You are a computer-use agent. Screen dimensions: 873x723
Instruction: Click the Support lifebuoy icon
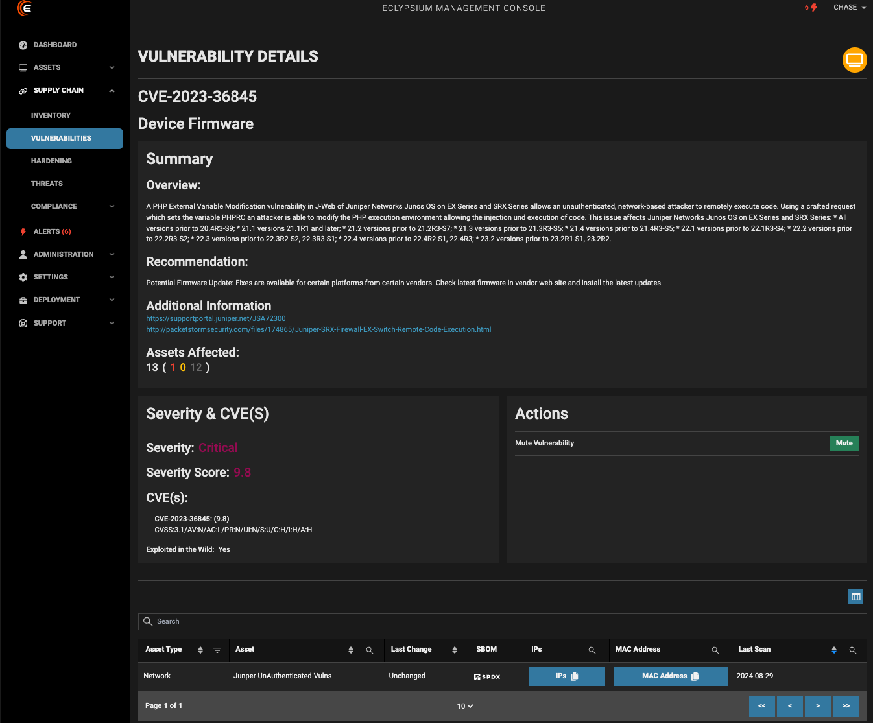point(23,323)
